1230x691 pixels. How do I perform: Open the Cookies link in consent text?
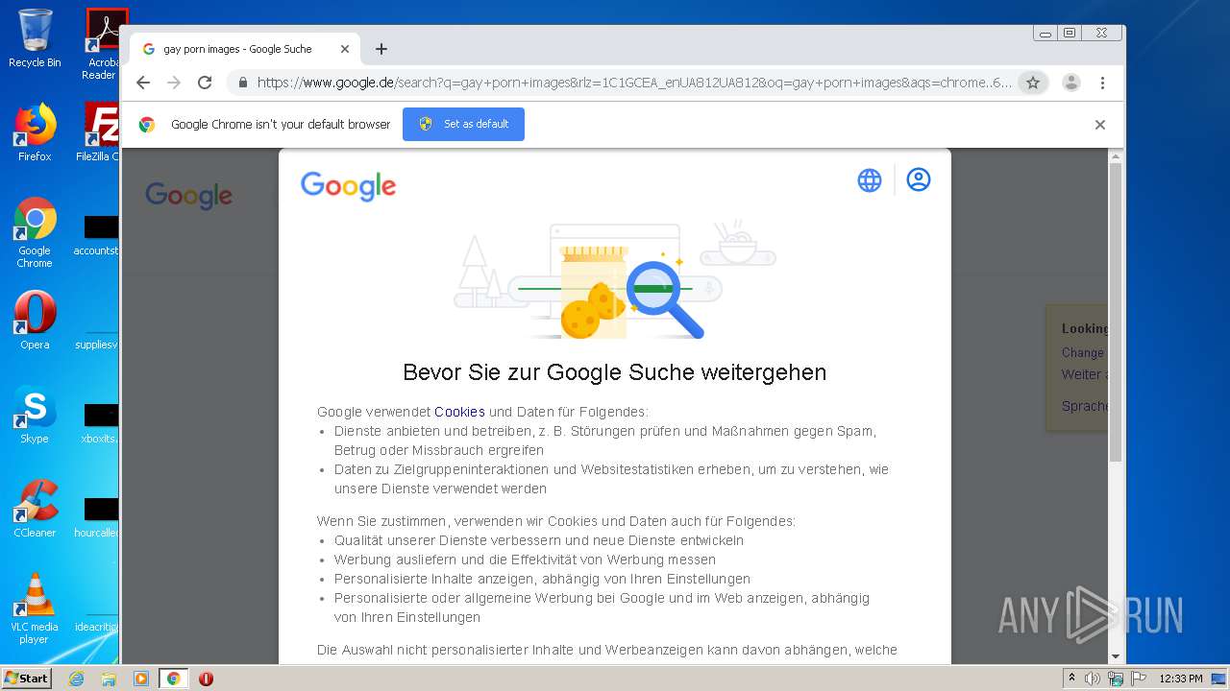pyautogui.click(x=459, y=412)
